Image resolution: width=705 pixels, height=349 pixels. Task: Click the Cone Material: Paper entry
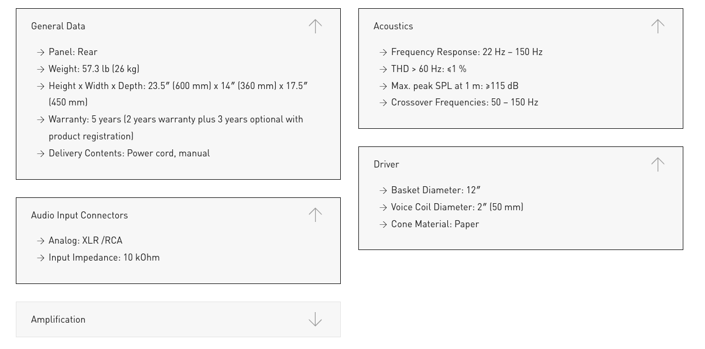click(434, 224)
